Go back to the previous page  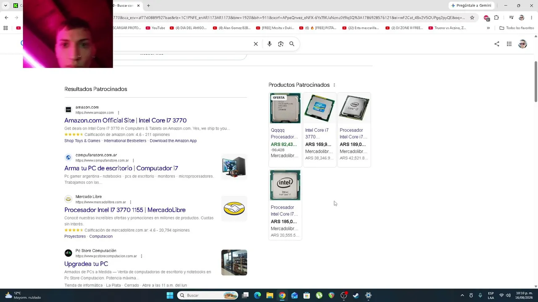[6, 18]
